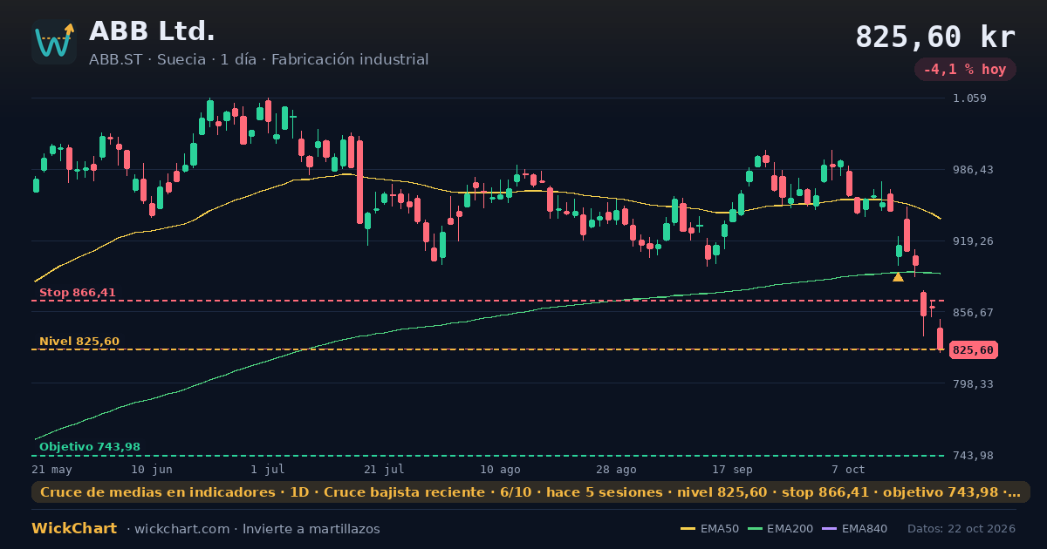Click the EMA50 legend entry
This screenshot has width=1047, height=549.
pyautogui.click(x=709, y=529)
